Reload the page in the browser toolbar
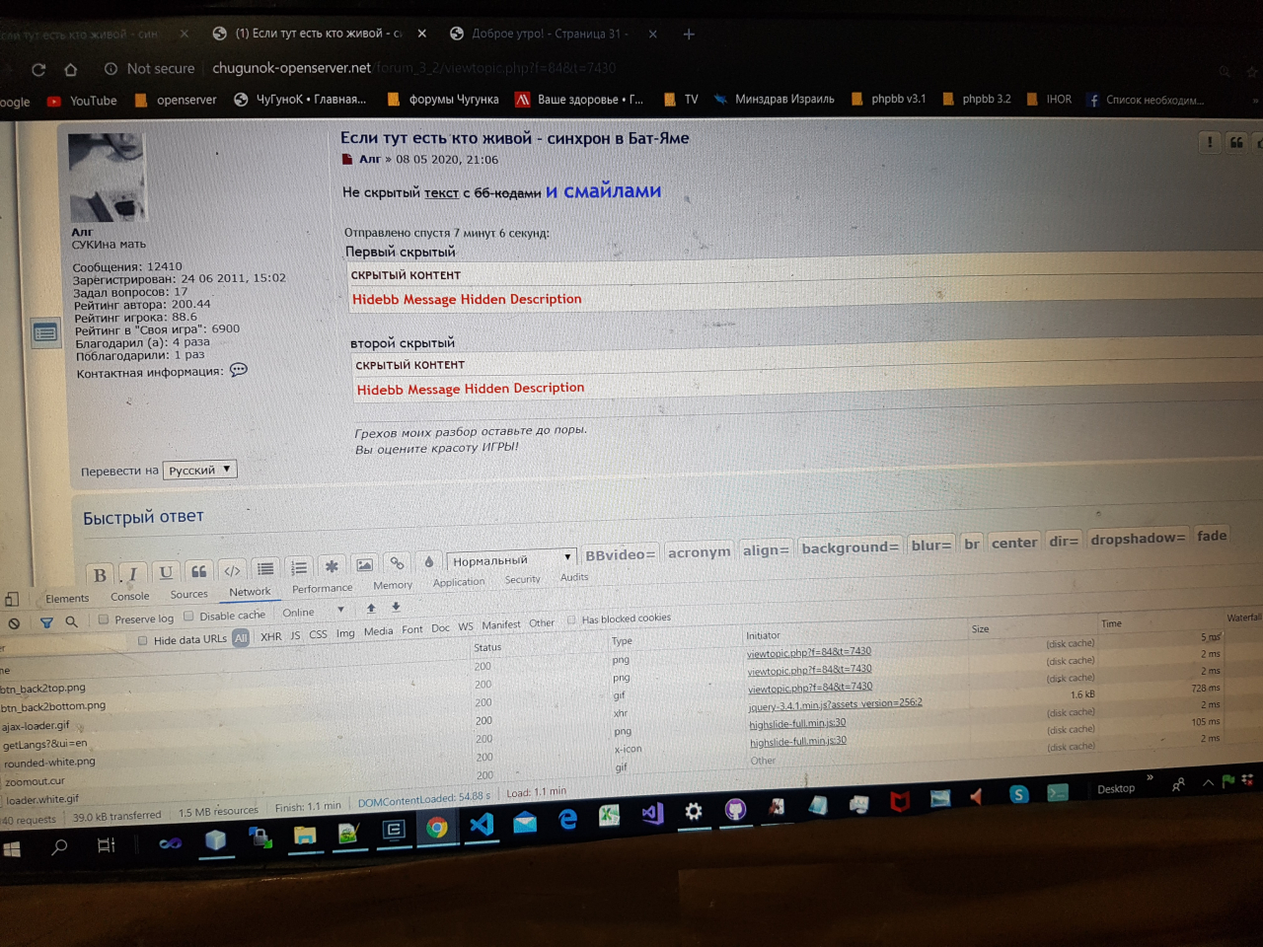Viewport: 1263px width, 947px height. pyautogui.click(x=38, y=70)
